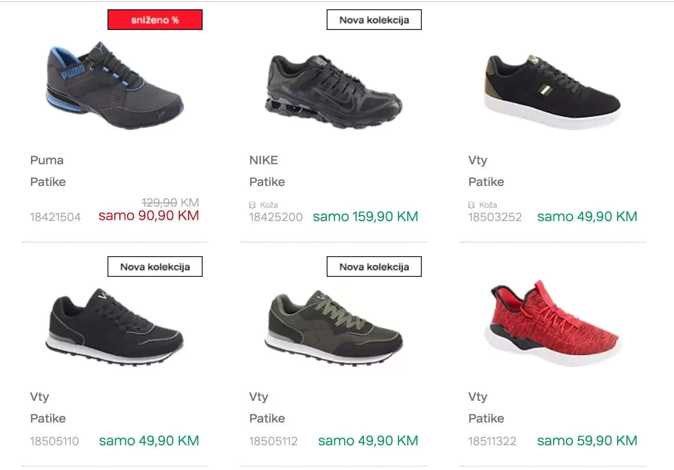The height and width of the screenshot is (470, 674).
Task: Open the Puma sneaker product image
Action: coord(115,86)
